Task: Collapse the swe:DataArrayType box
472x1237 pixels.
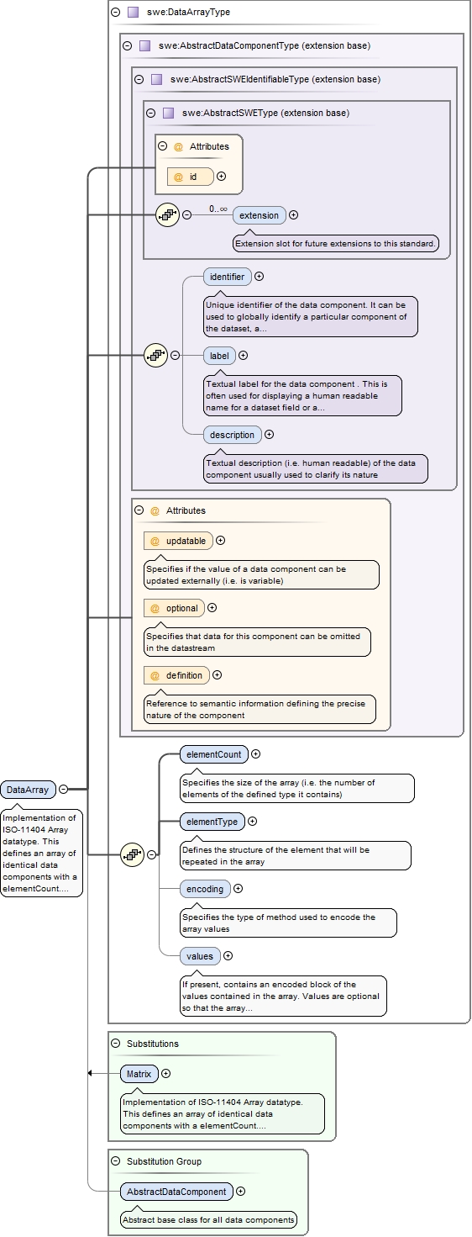Action: coord(115,13)
